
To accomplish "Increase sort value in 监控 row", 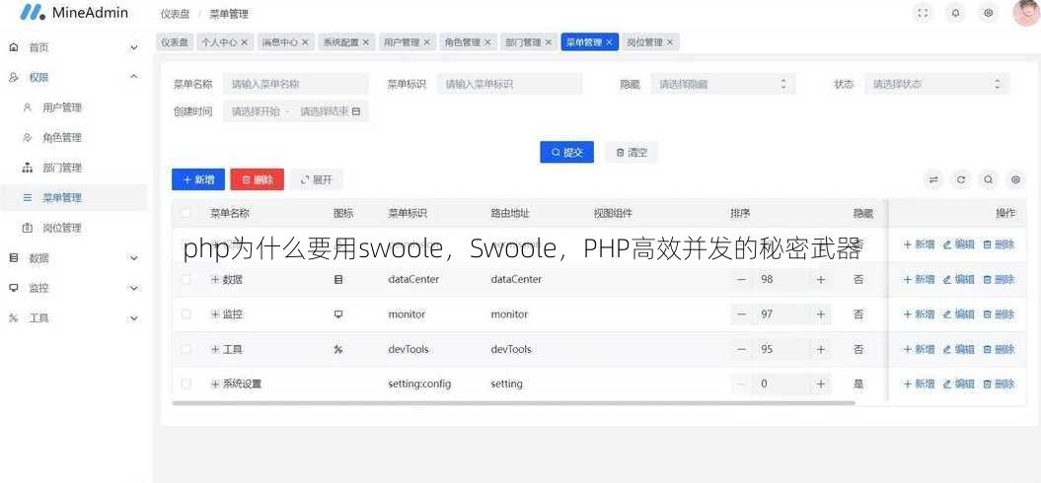I will (821, 313).
